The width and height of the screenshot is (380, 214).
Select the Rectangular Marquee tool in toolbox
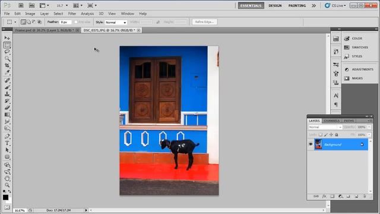tap(7, 45)
